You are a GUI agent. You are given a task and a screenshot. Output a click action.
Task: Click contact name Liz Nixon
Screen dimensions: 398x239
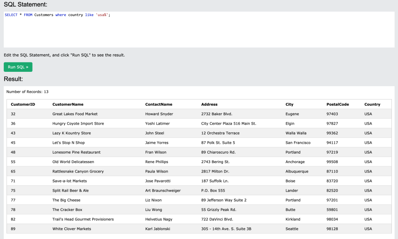[153, 200]
